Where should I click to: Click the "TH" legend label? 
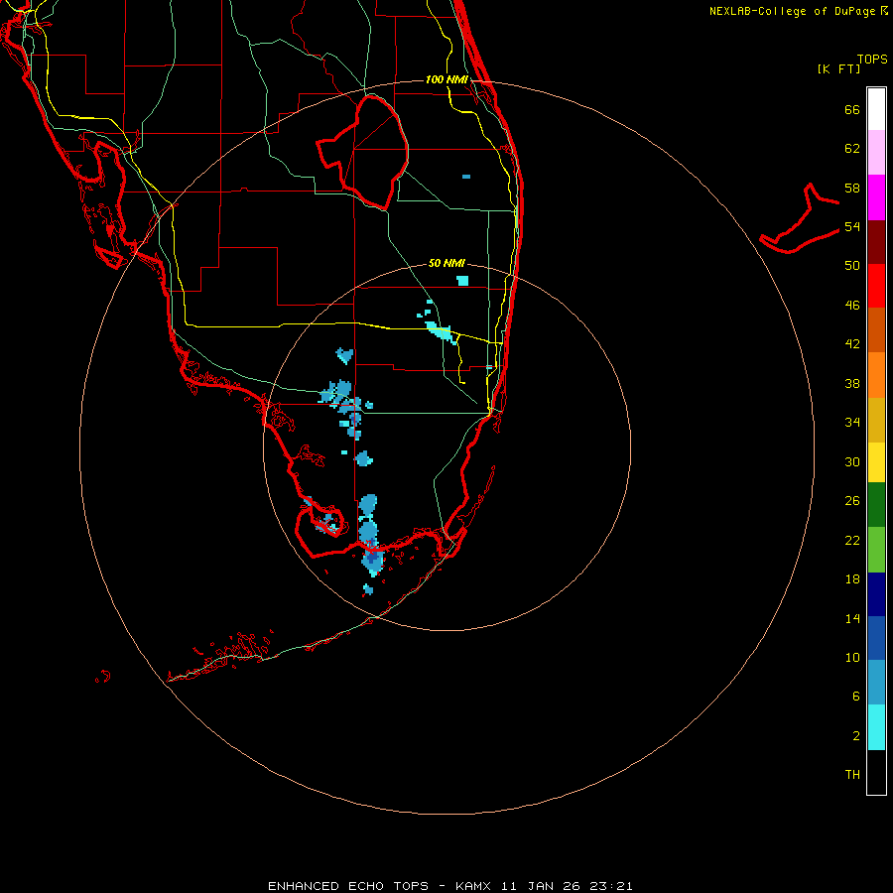(x=852, y=775)
